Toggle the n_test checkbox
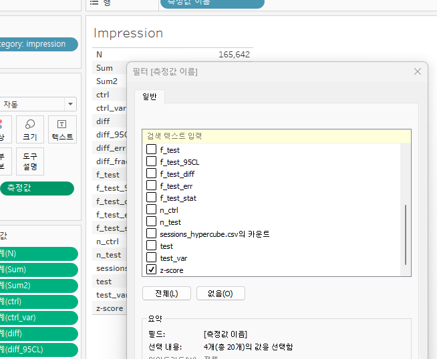Viewport: 437px width, 359px height. pos(151,222)
